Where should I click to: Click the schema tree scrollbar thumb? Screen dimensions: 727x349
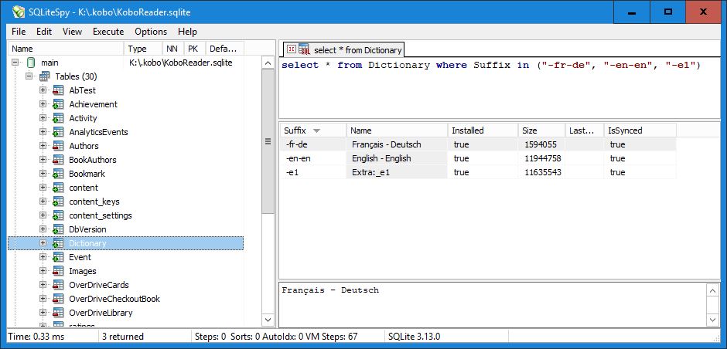[268, 141]
